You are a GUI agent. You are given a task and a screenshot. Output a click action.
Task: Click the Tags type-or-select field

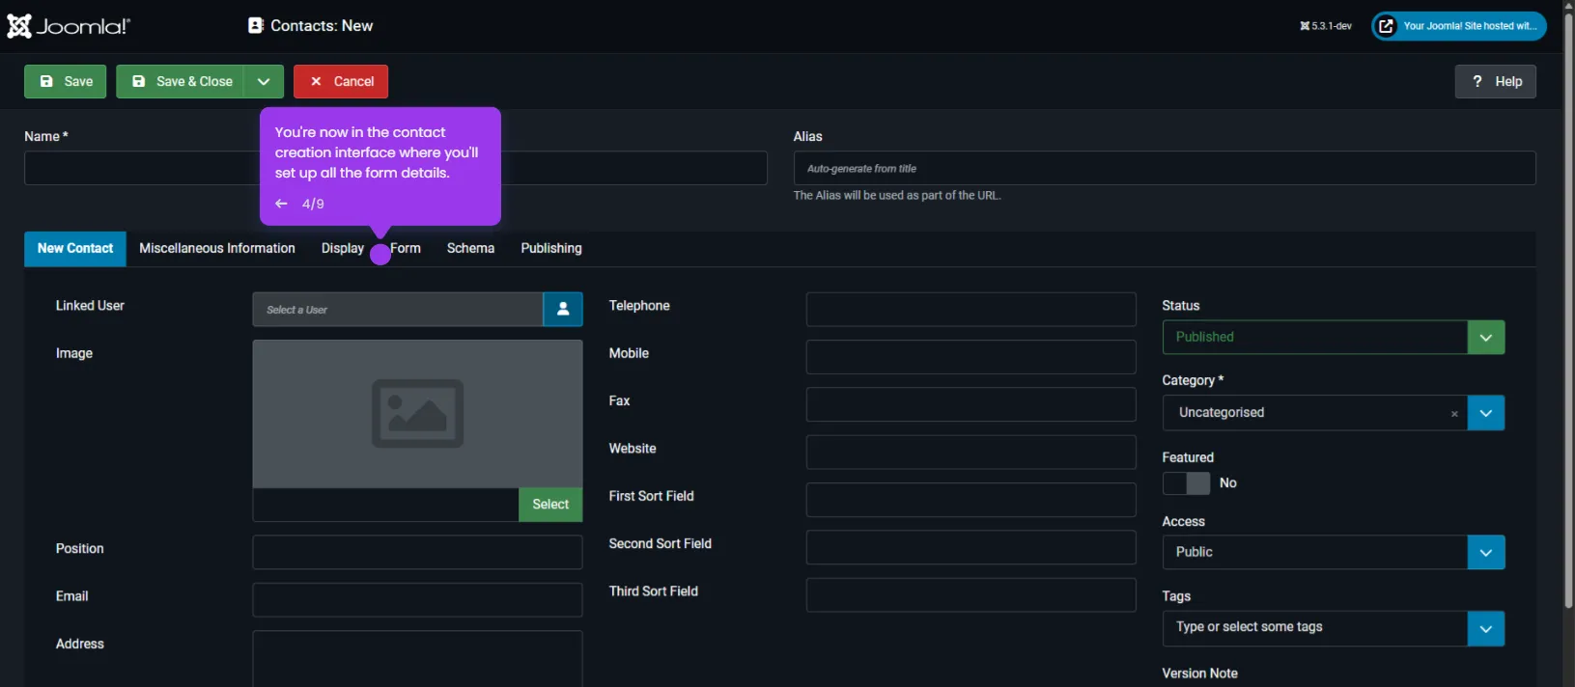(x=1315, y=629)
